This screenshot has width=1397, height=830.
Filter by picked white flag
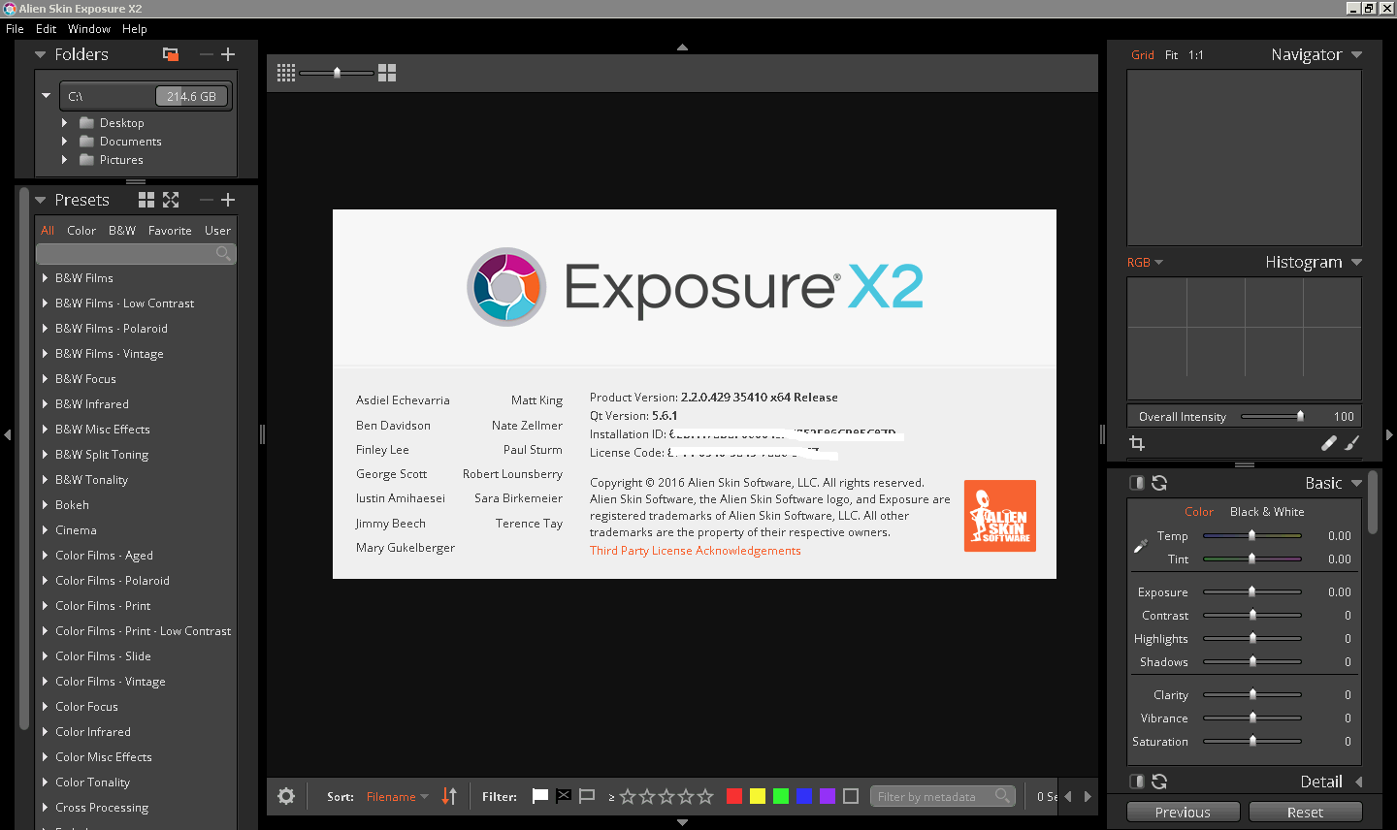point(540,796)
